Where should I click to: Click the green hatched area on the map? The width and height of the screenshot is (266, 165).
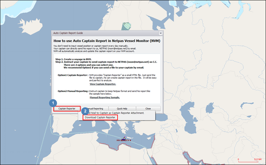tap(126, 26)
